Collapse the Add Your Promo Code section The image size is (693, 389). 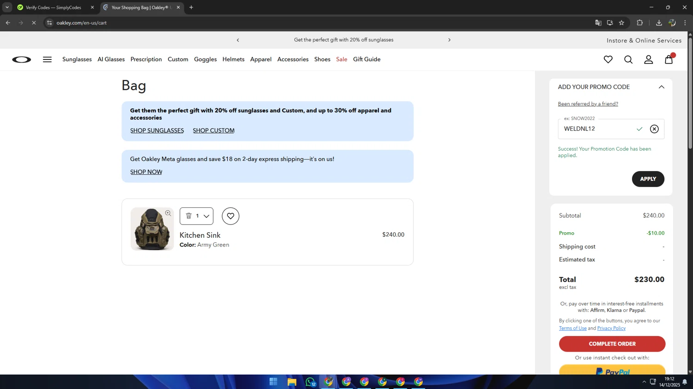coord(662,87)
